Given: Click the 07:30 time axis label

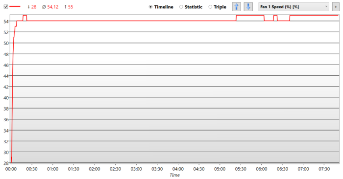Looking at the screenshot, I should 324,169.
